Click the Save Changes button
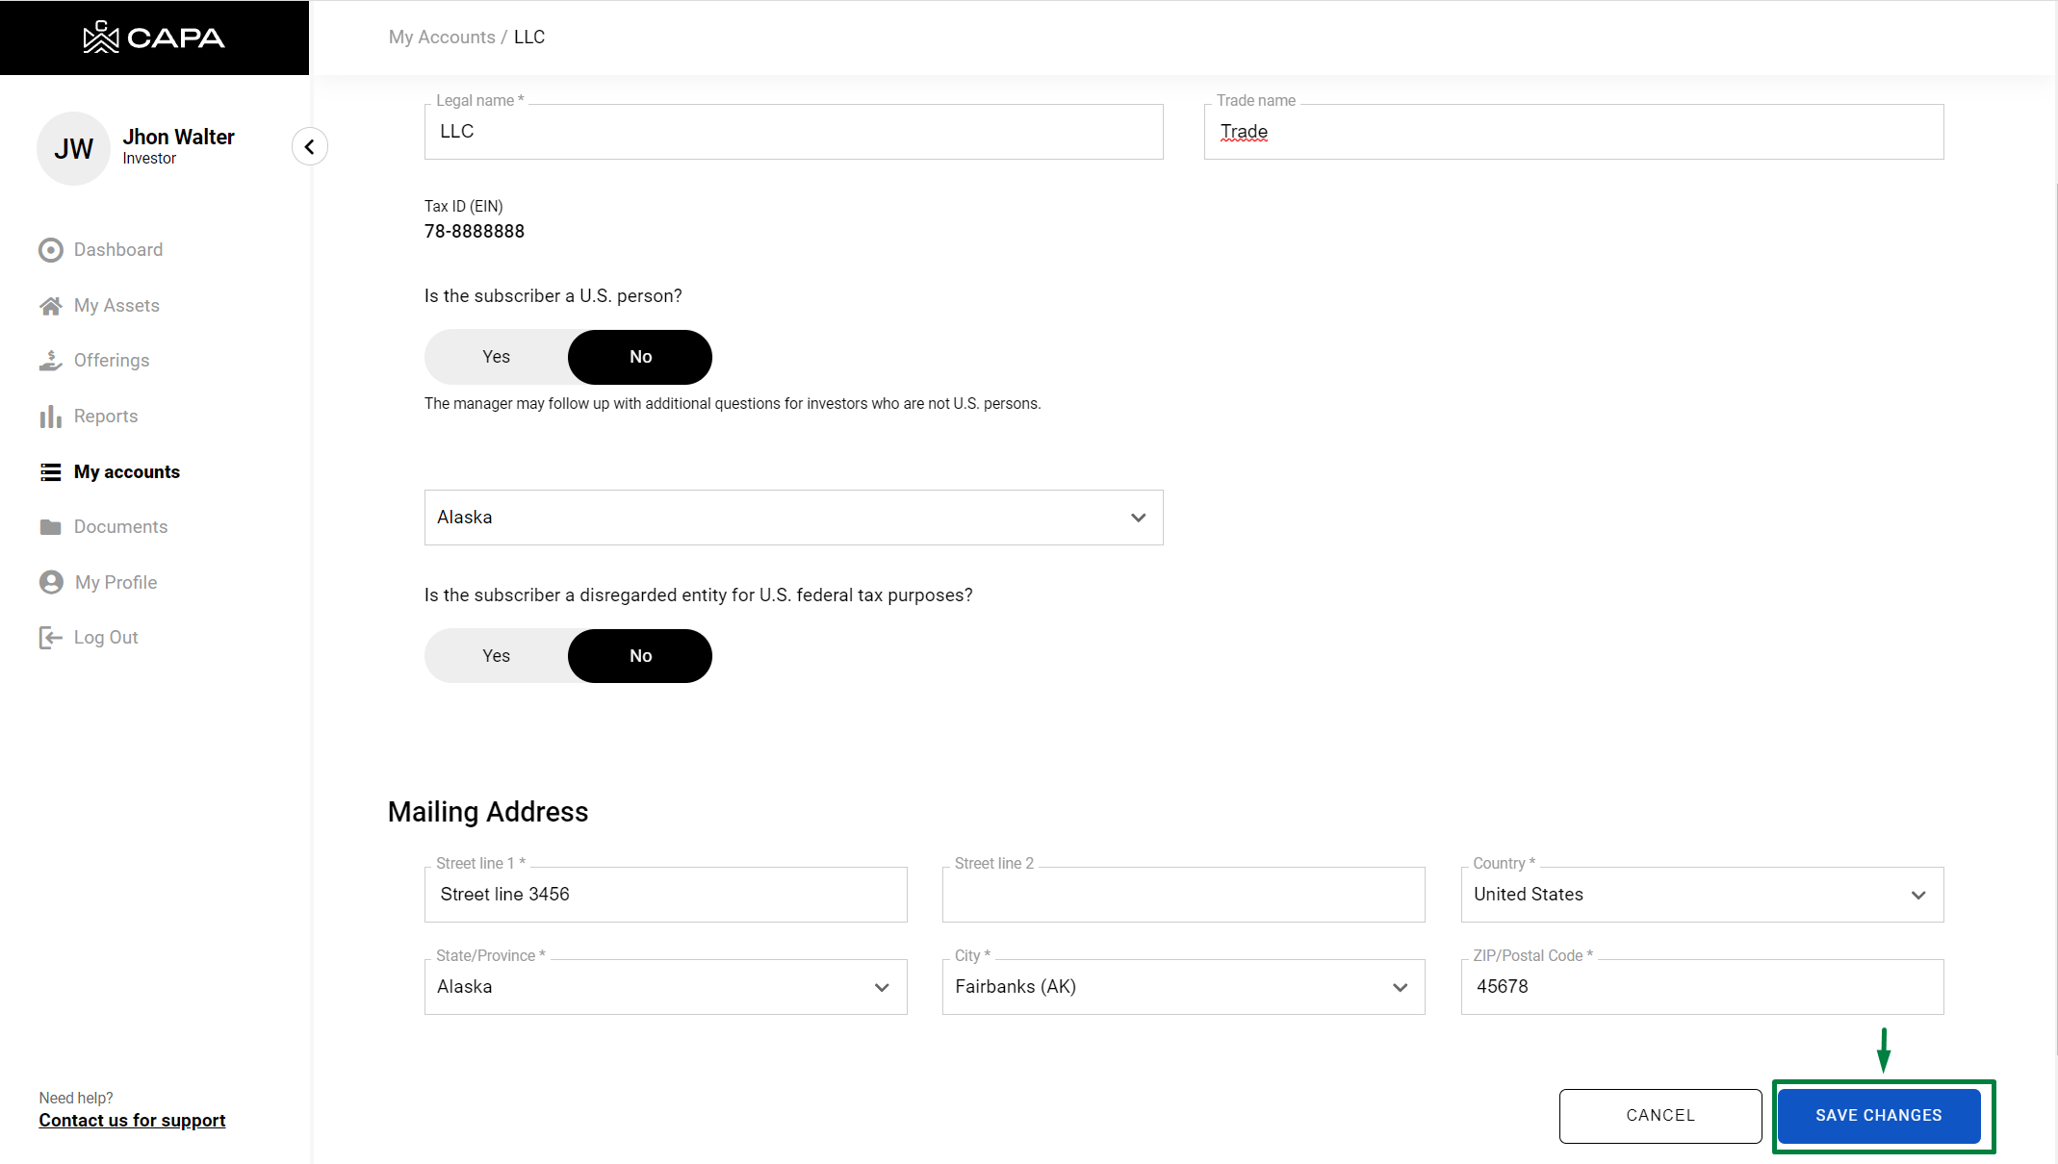Screen dimensions: 2058x1164 point(1878,1116)
